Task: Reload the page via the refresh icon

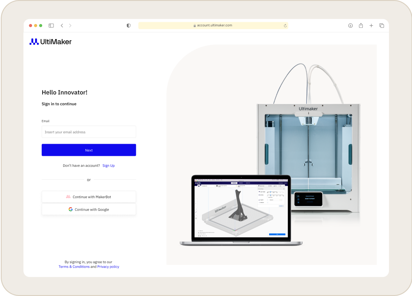Action: (285, 25)
